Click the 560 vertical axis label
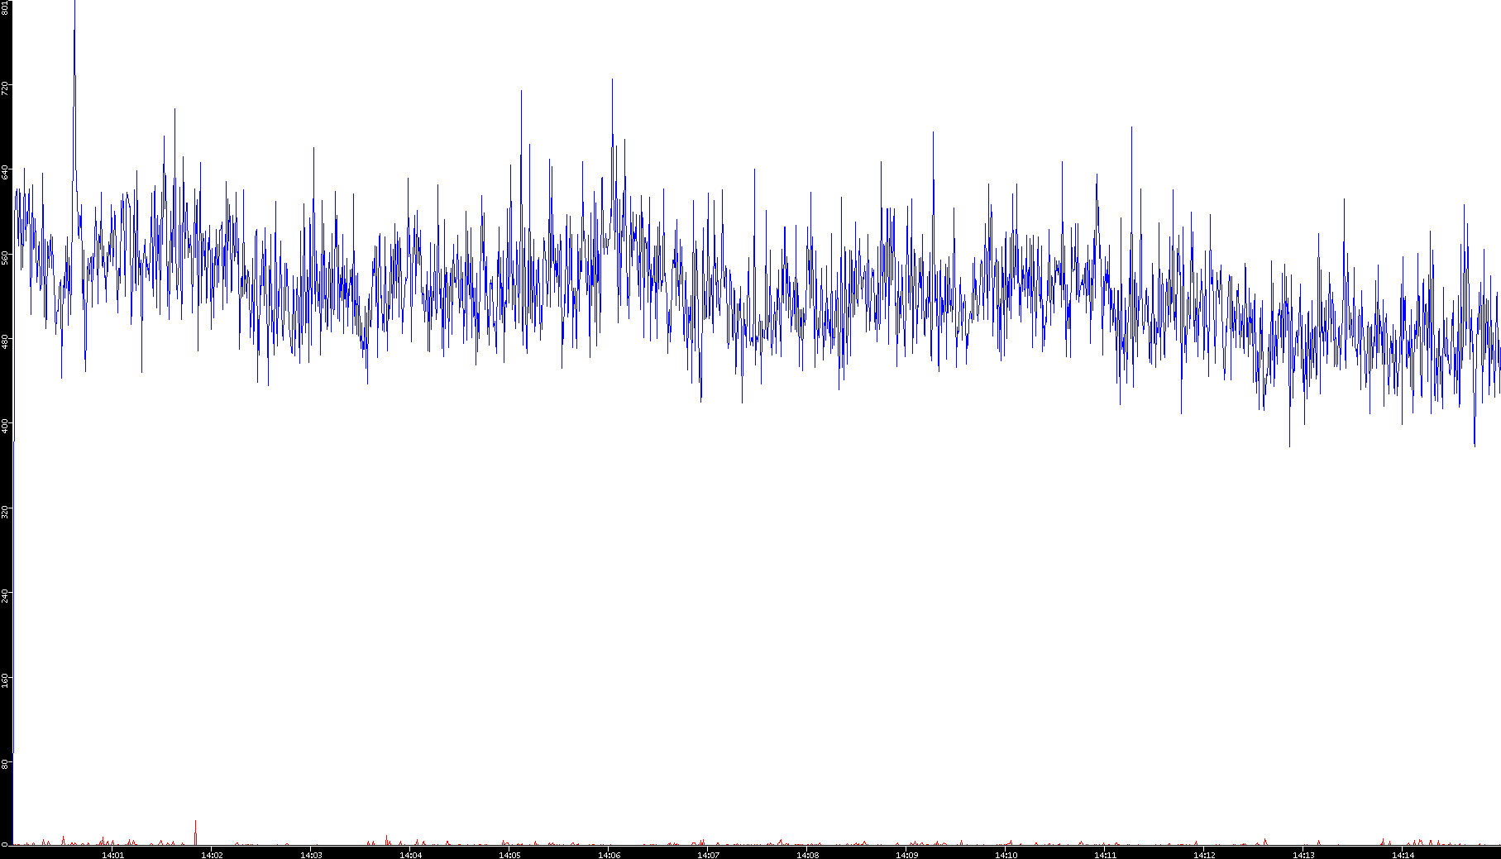 pos(5,258)
